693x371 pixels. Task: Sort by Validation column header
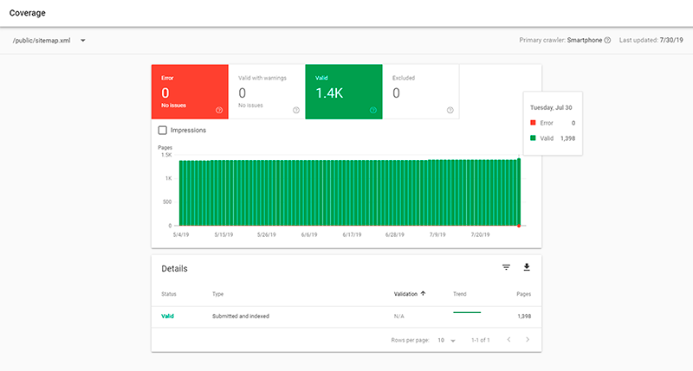click(x=410, y=294)
